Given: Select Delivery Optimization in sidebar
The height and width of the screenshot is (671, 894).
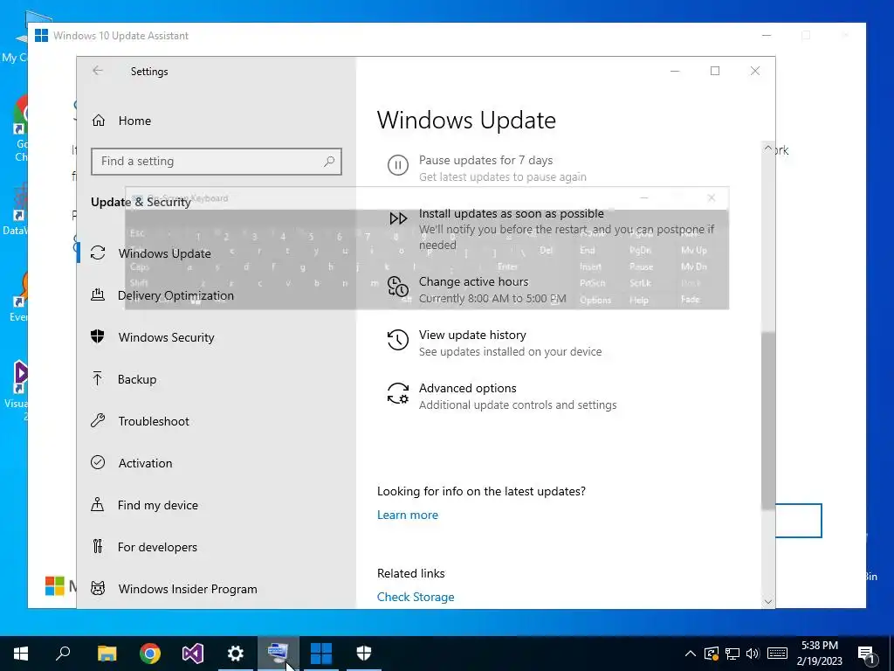Looking at the screenshot, I should (217, 295).
